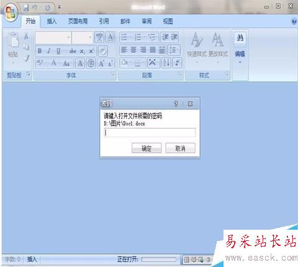Screen dimensions: 298x267
Task: Open the 页面布局 ribbon tab
Action: coord(78,21)
